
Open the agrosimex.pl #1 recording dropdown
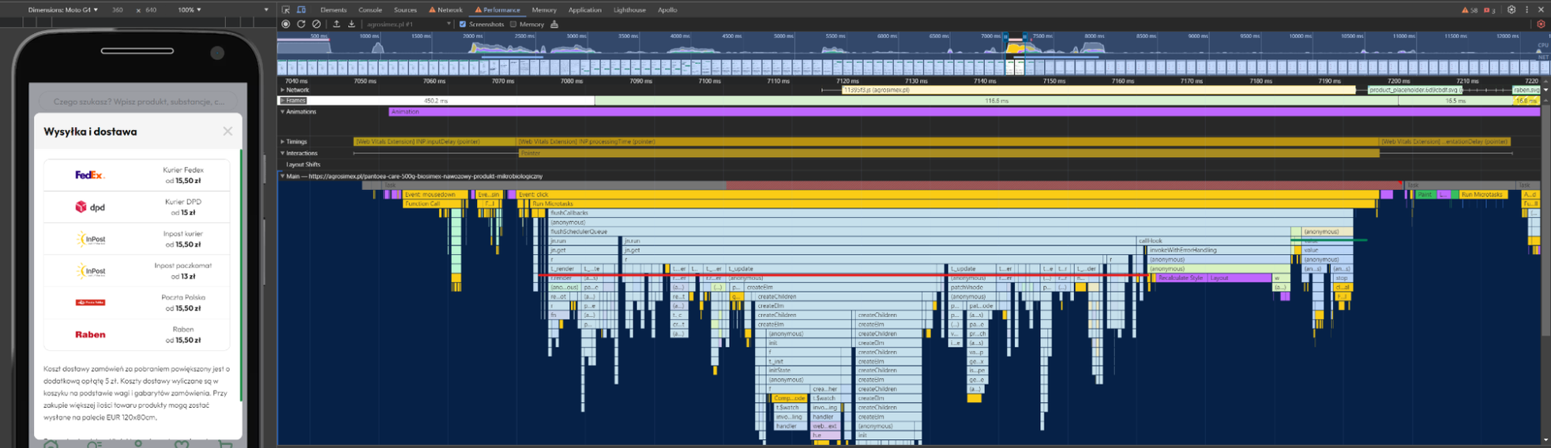click(407, 24)
